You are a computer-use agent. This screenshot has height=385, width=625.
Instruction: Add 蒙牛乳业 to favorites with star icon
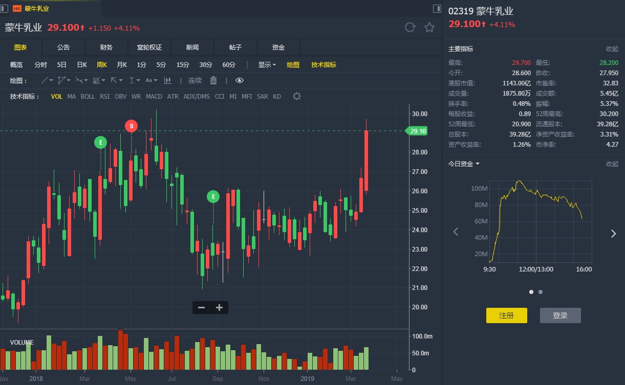pos(429,28)
